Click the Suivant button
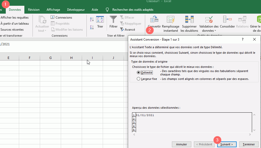This screenshot has width=261, height=148. (x=227, y=144)
